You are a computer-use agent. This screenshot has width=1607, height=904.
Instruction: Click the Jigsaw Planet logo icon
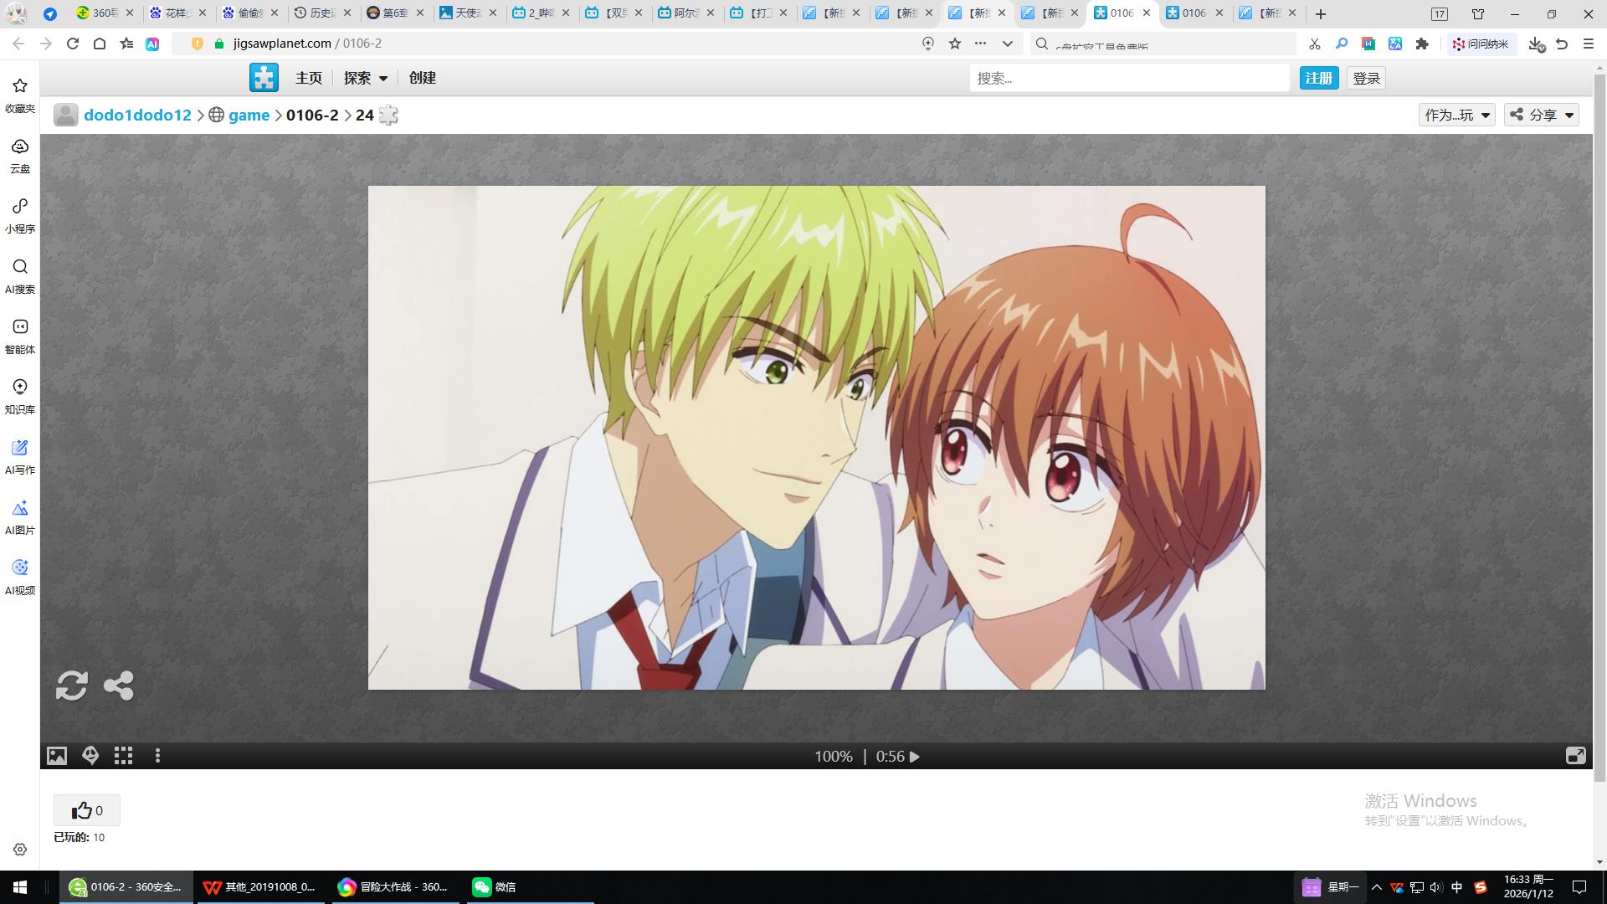tap(264, 78)
